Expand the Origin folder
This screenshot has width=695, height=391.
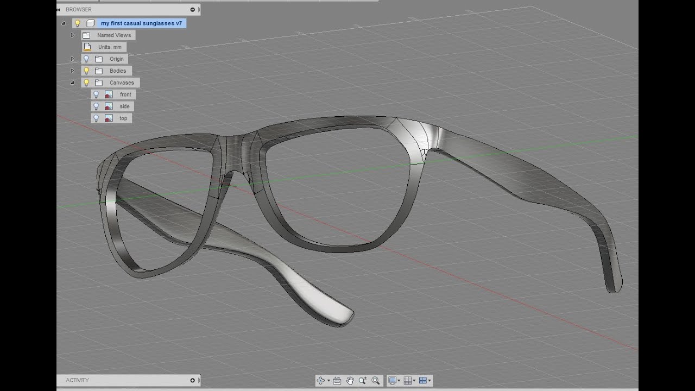pyautogui.click(x=72, y=59)
